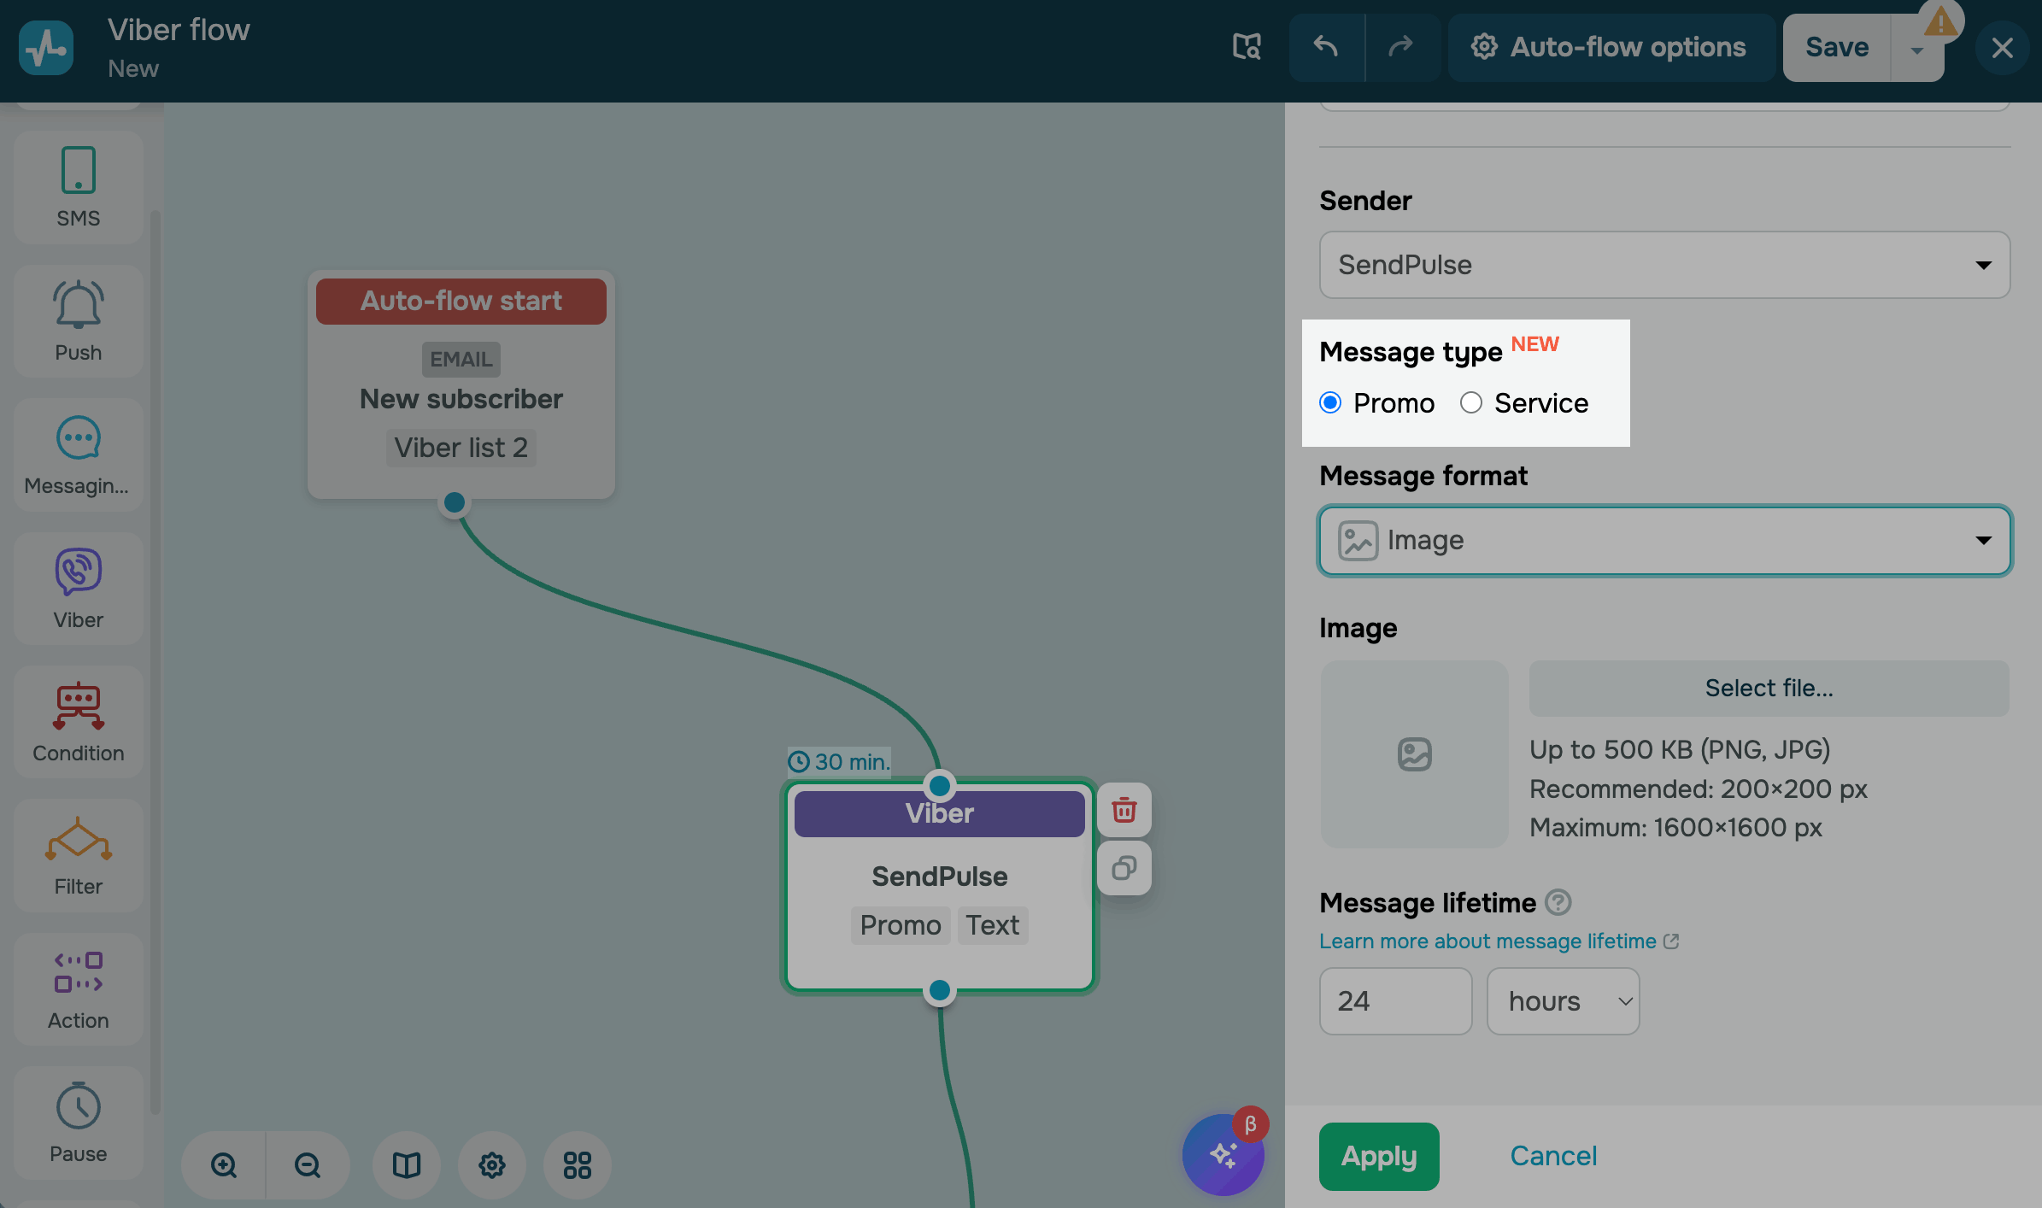Duplicate the Viber node with copy icon
This screenshot has width=2042, height=1208.
point(1124,868)
